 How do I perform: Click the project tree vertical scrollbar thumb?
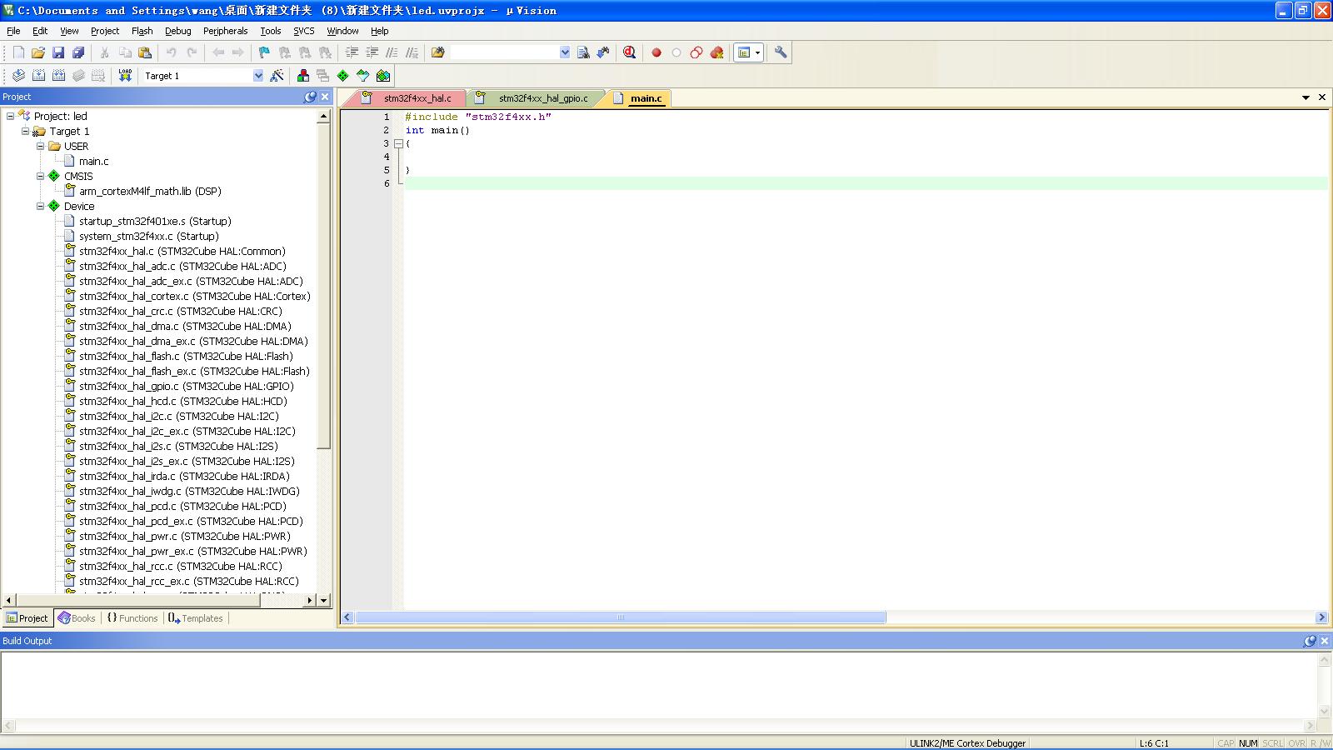click(x=324, y=286)
